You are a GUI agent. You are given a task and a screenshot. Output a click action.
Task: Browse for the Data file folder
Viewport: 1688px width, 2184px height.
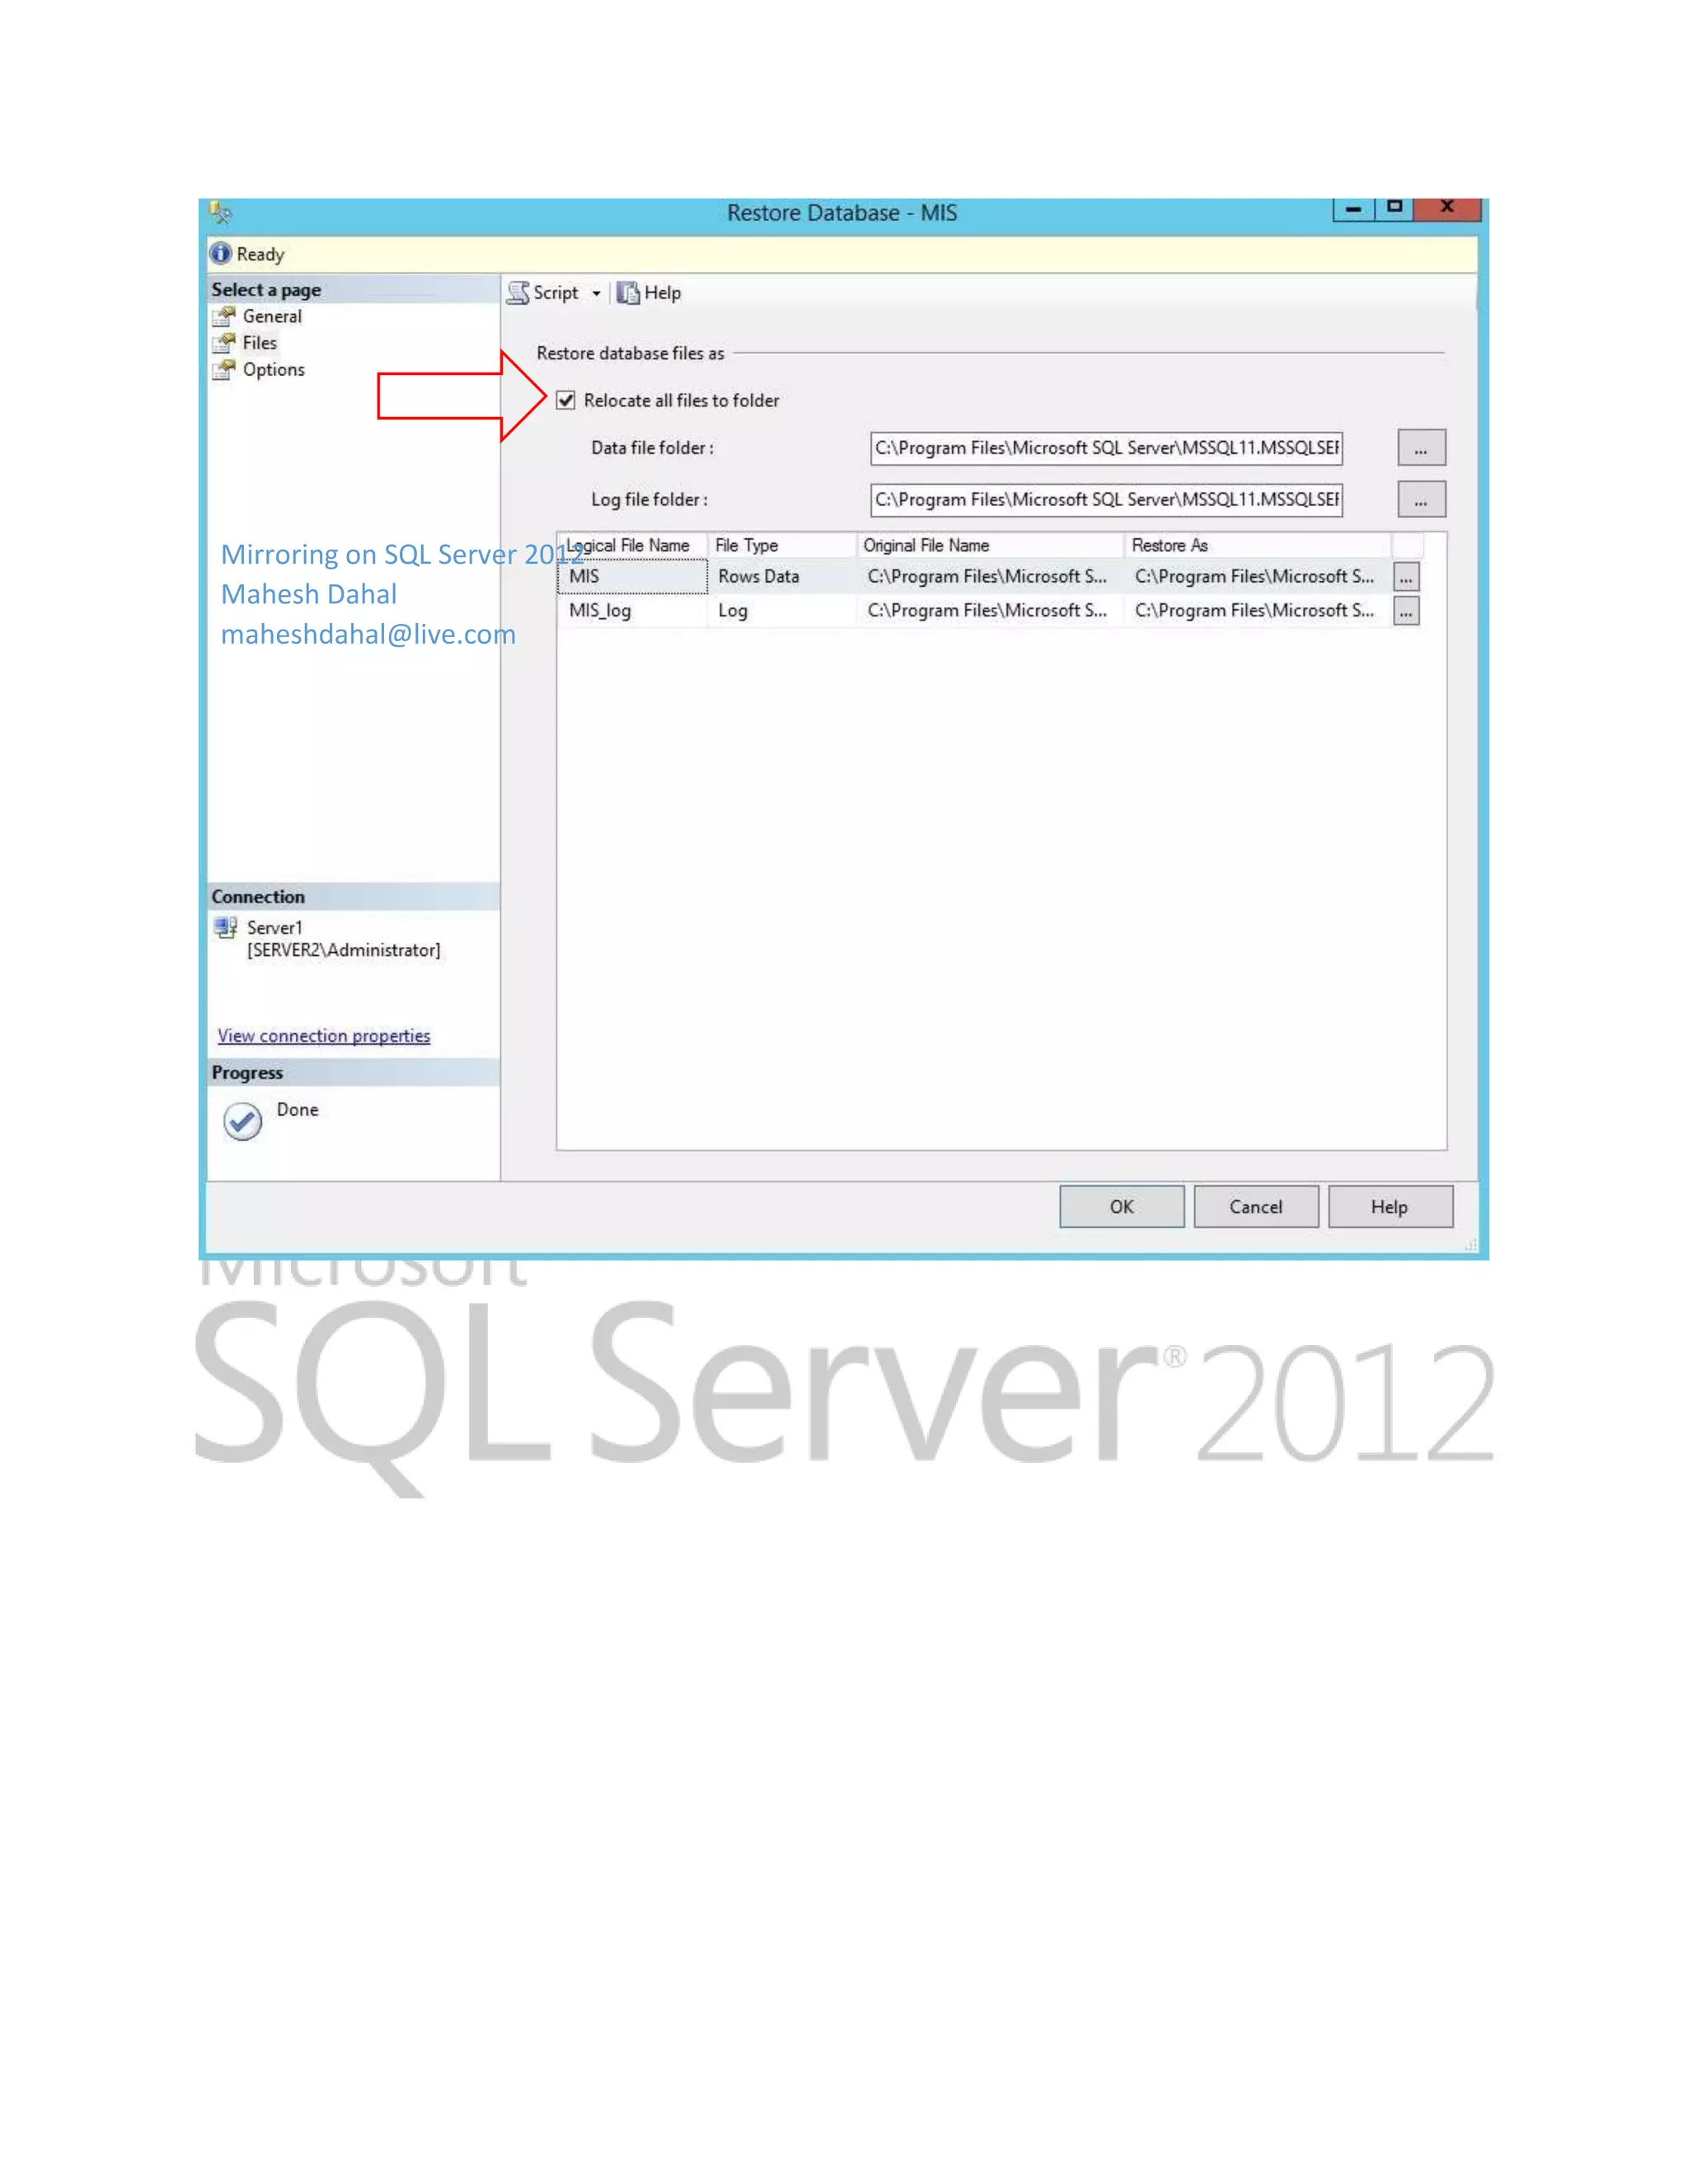1421,448
